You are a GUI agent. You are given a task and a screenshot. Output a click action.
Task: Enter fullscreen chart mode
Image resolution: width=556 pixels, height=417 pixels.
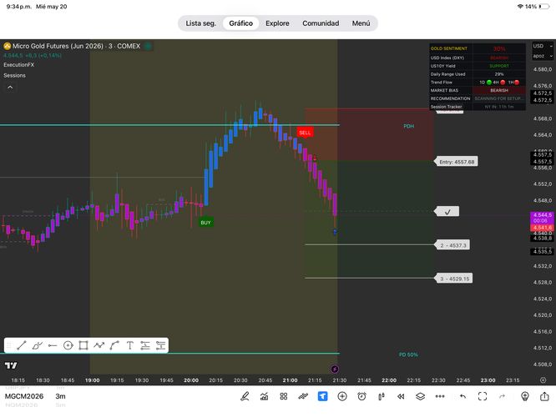click(x=483, y=396)
